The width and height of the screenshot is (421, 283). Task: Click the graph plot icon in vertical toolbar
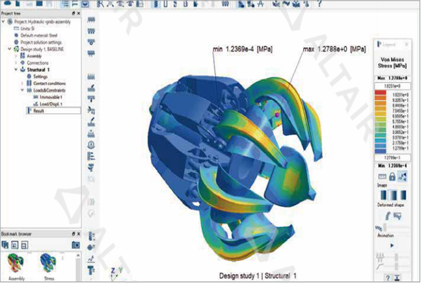(x=92, y=257)
